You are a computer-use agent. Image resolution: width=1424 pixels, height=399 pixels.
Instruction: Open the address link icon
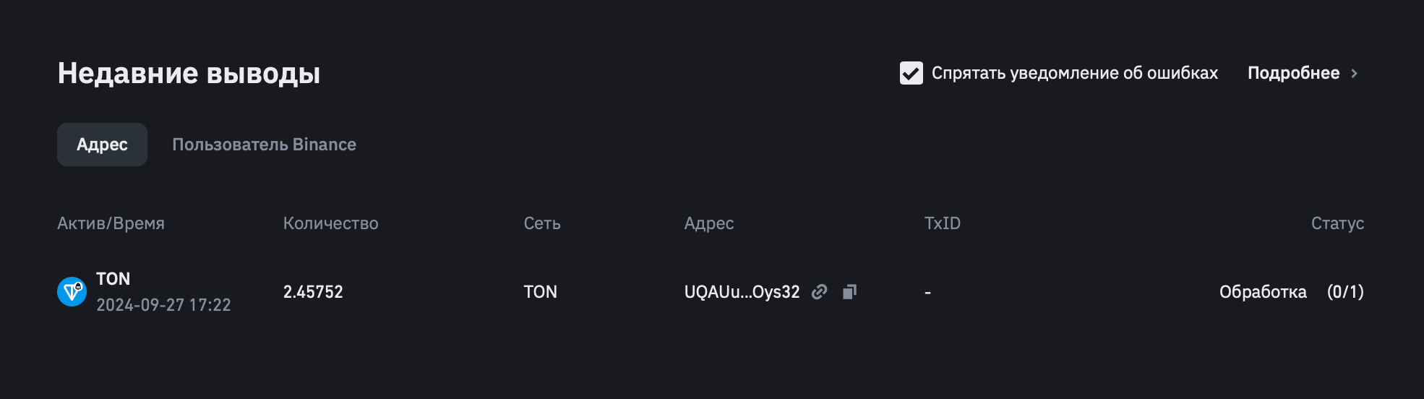click(819, 292)
